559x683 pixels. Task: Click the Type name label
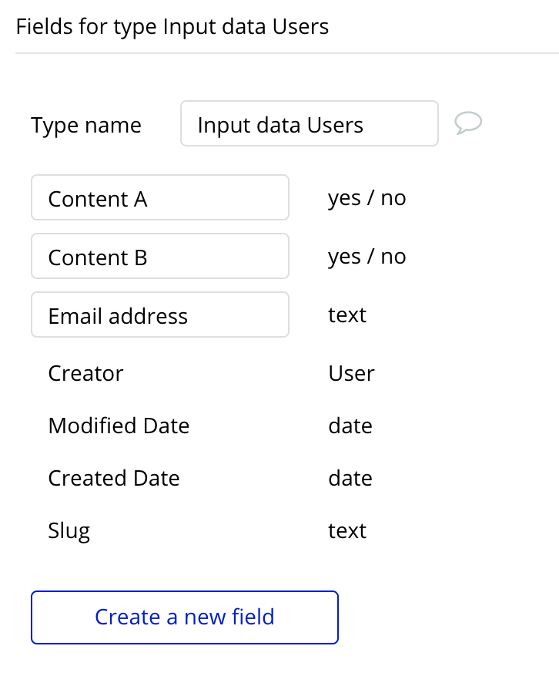[x=86, y=126]
